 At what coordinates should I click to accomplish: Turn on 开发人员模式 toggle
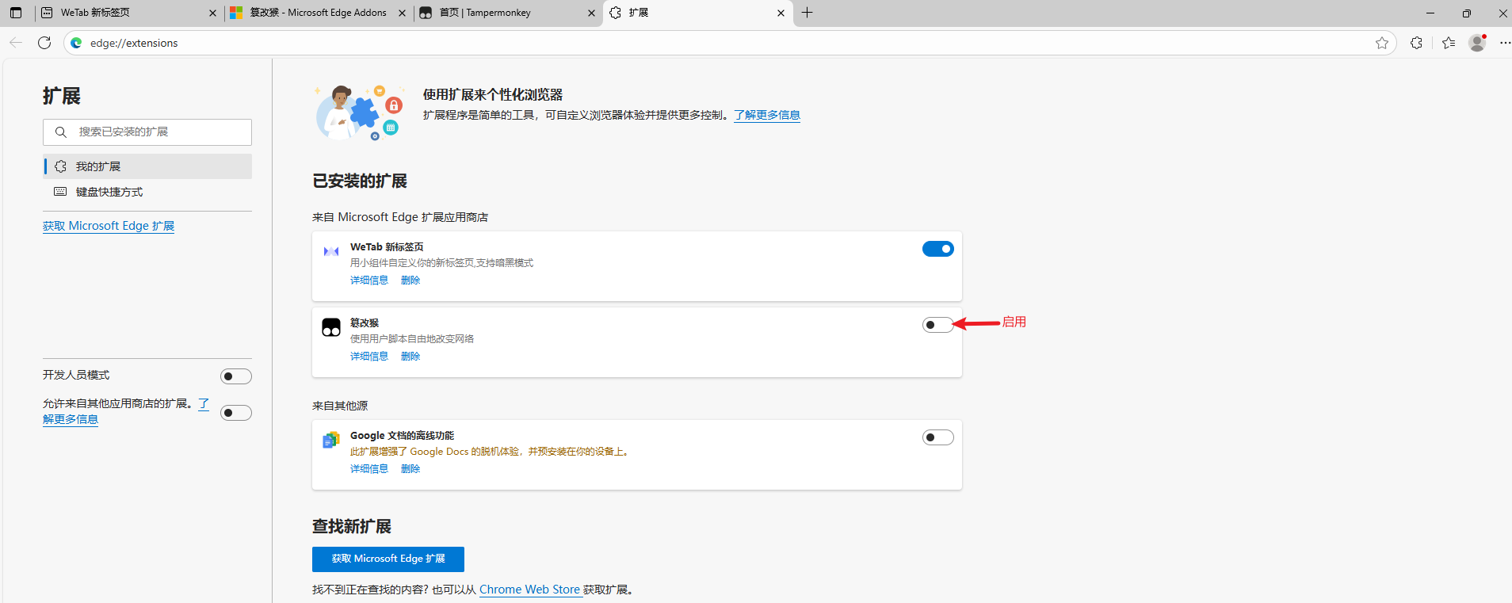click(x=235, y=376)
